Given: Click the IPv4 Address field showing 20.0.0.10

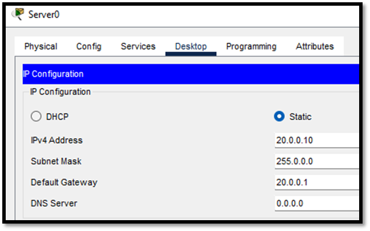Looking at the screenshot, I should pyautogui.click(x=317, y=140).
